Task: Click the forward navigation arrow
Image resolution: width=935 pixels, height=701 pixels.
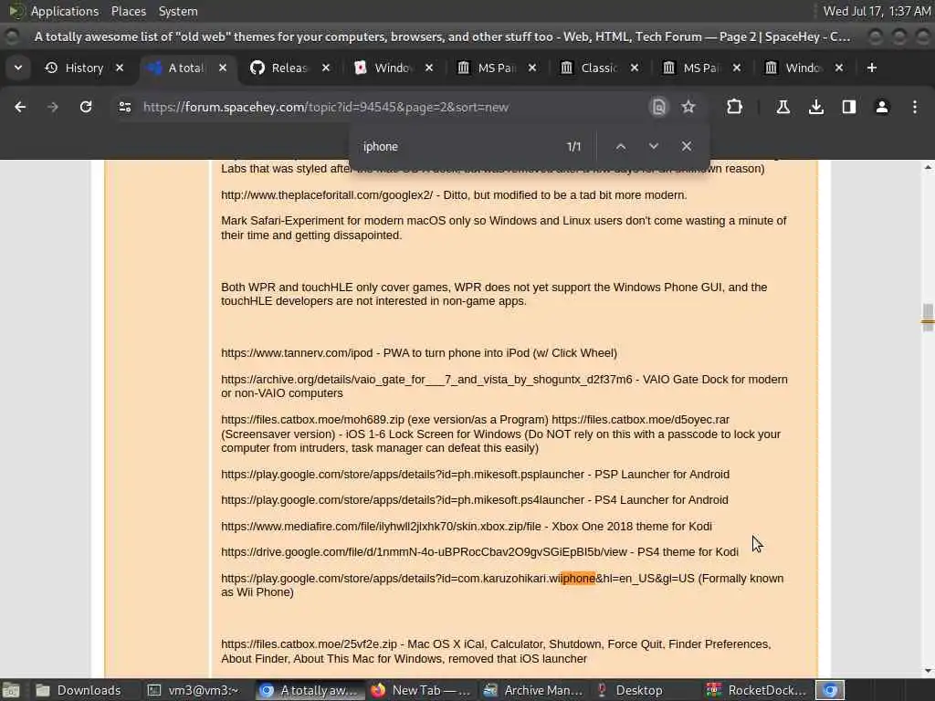Action: tap(53, 107)
